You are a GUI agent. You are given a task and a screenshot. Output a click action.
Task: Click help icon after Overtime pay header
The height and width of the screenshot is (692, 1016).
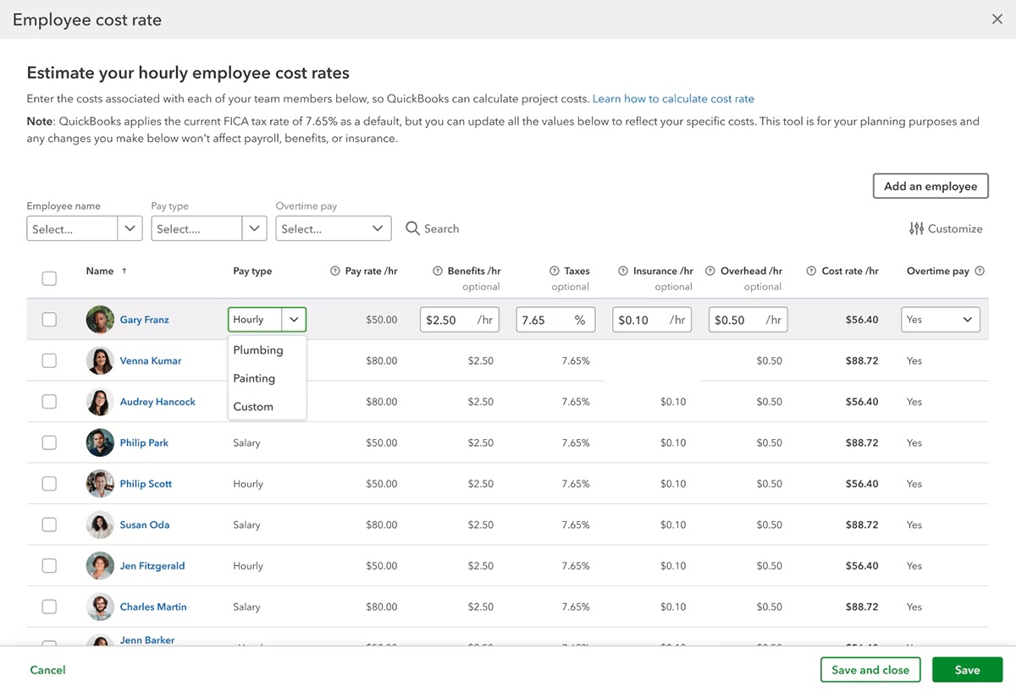(x=980, y=272)
